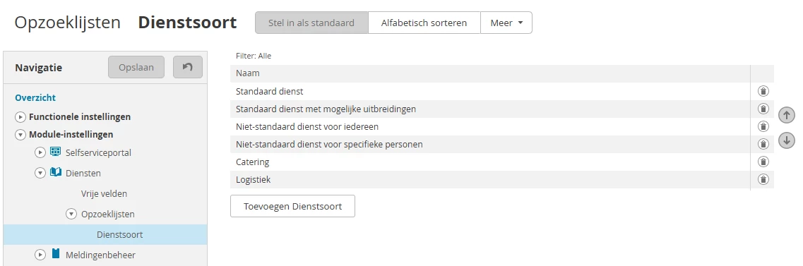Screen dimensions: 803x266
Task: Expand the Selfserviceportal tree node
Action: (x=40, y=153)
